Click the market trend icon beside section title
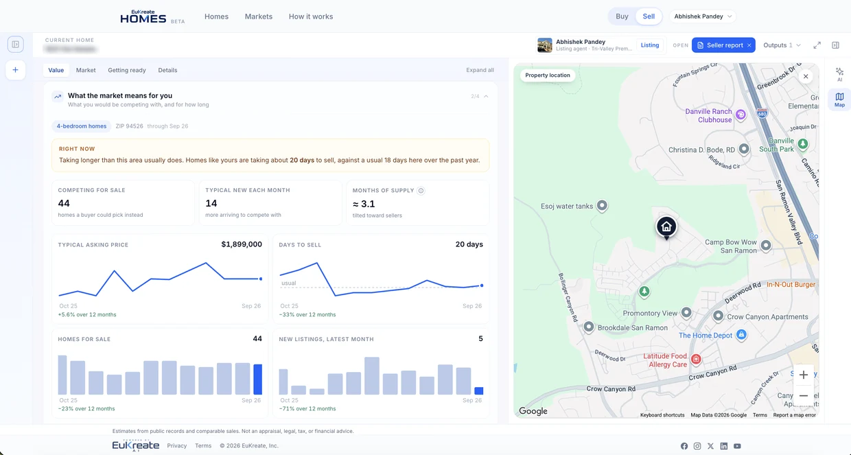The width and height of the screenshot is (851, 455). coord(58,97)
